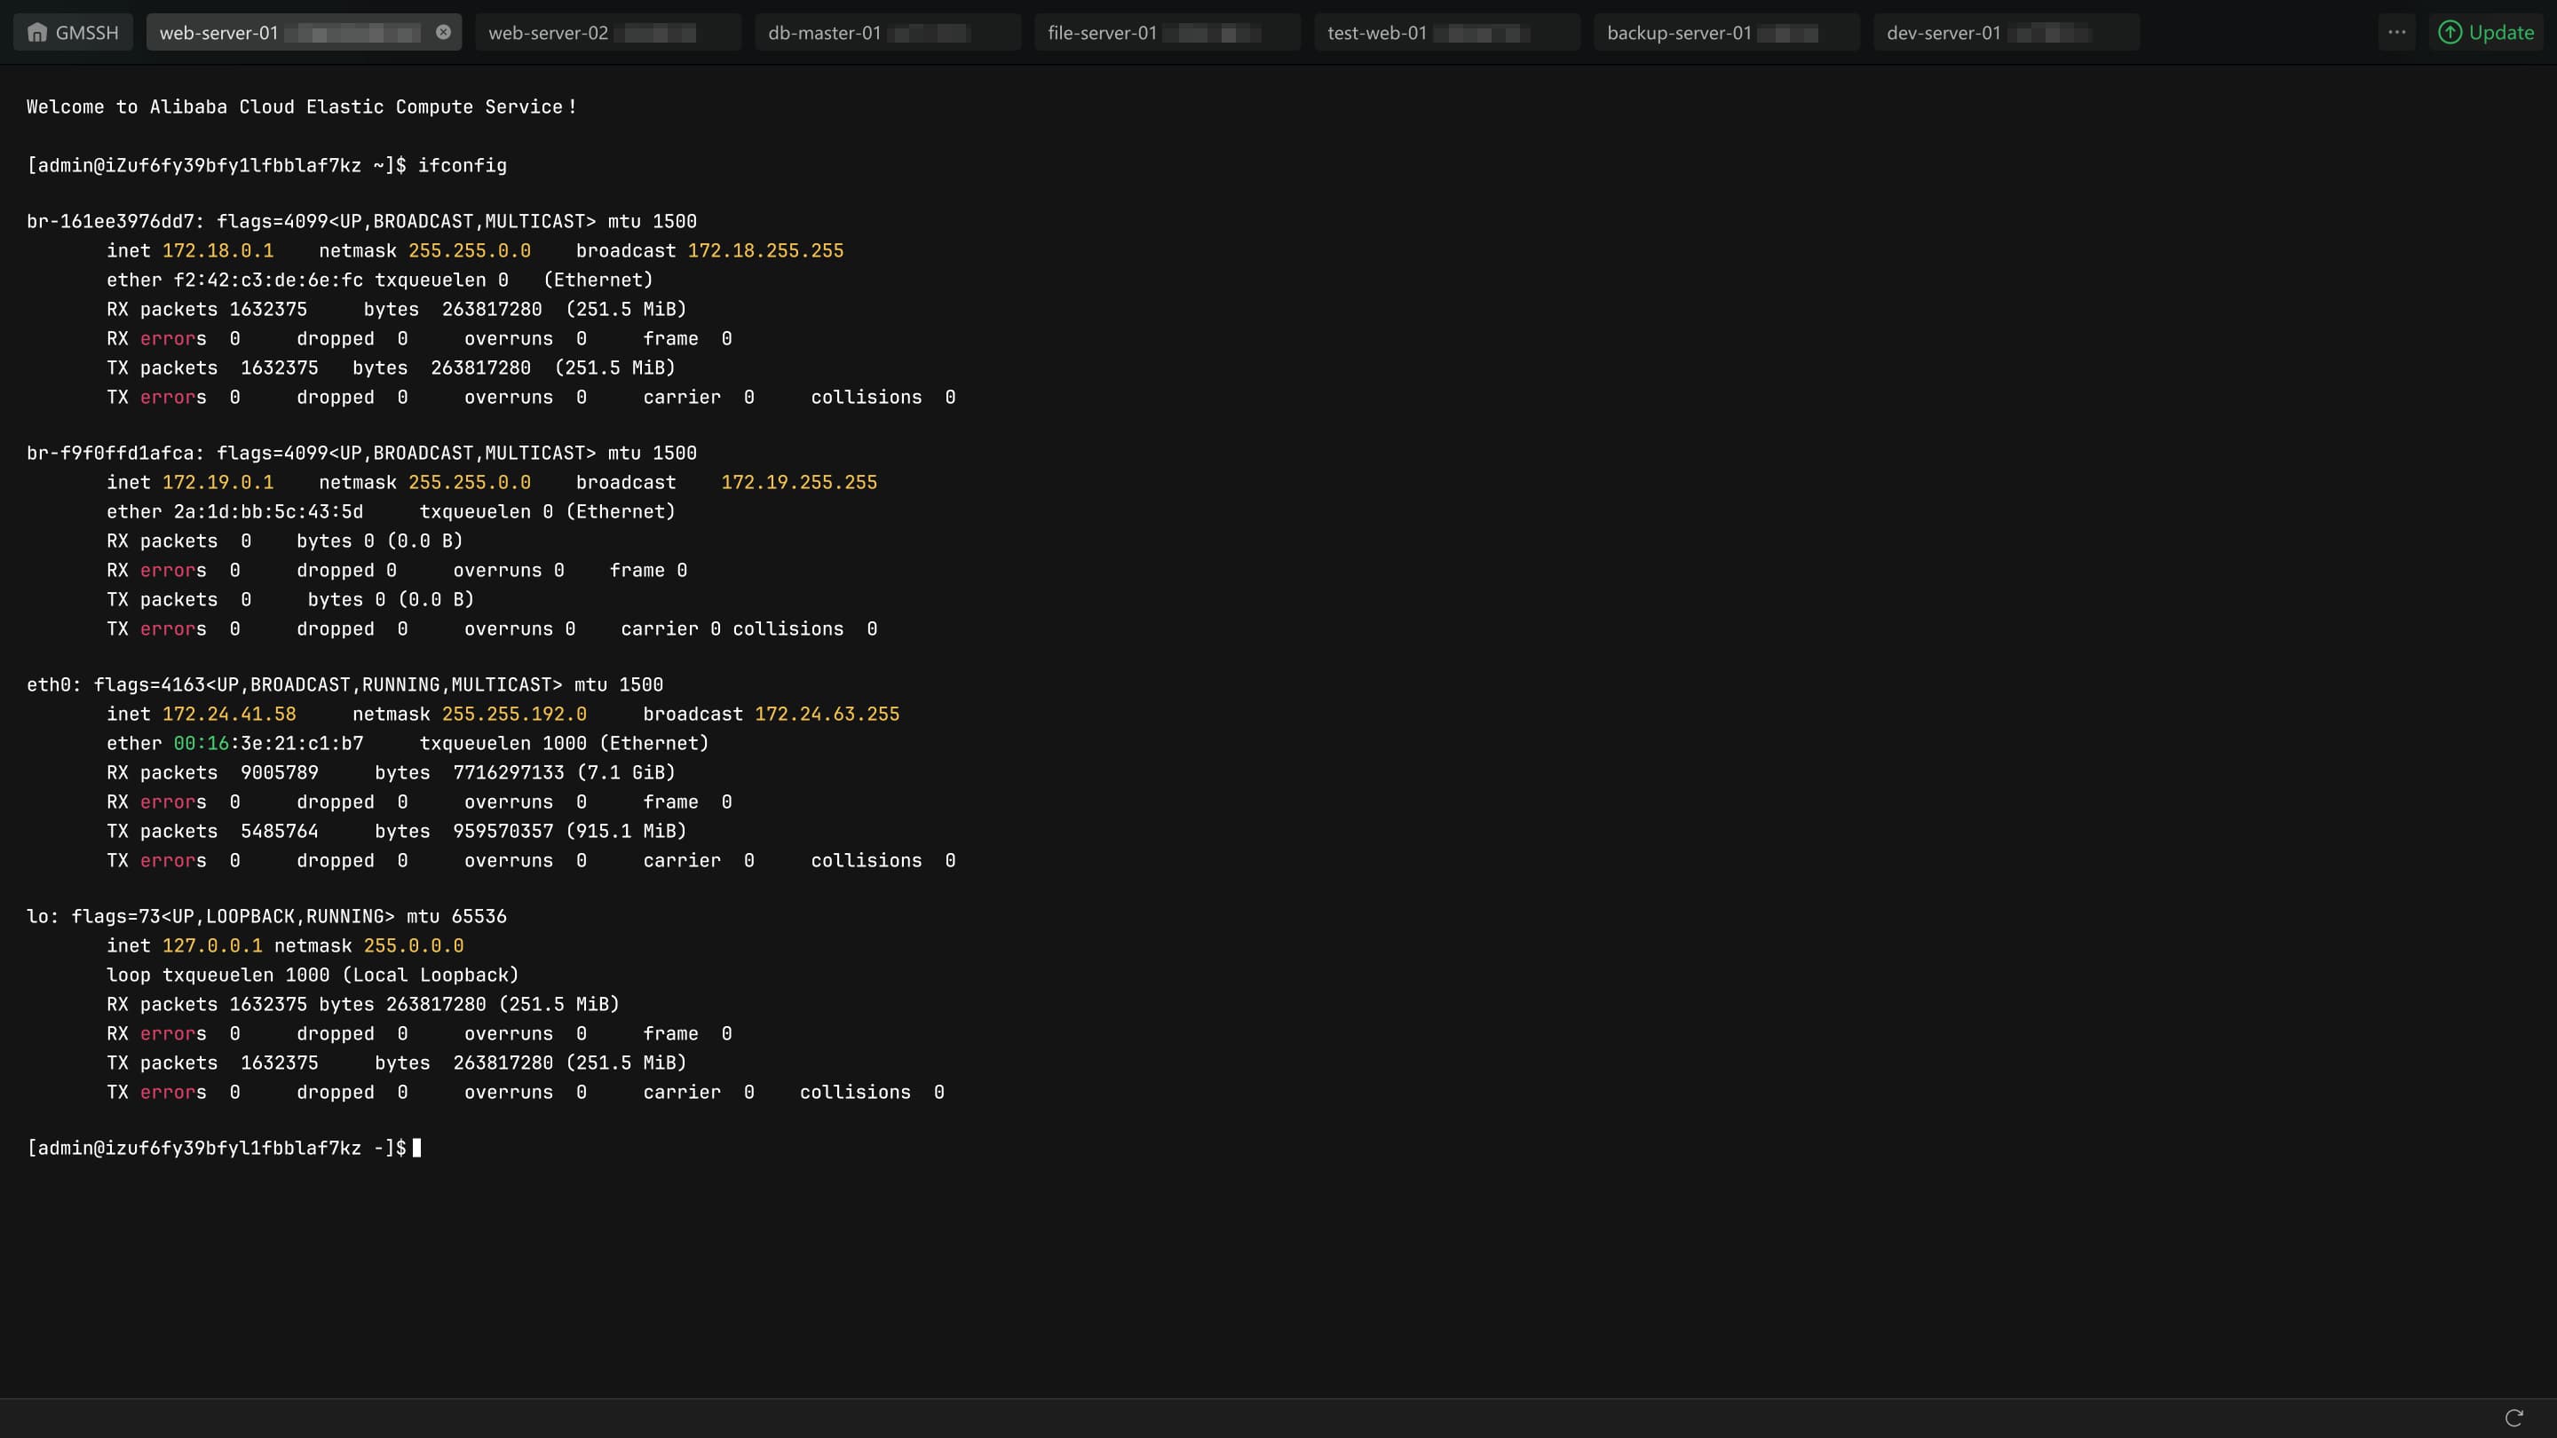Expand the more tabs ellipsis menu
This screenshot has width=2557, height=1438.
(2396, 33)
